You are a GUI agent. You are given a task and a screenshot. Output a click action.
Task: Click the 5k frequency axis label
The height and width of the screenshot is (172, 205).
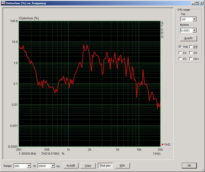tap(118, 149)
